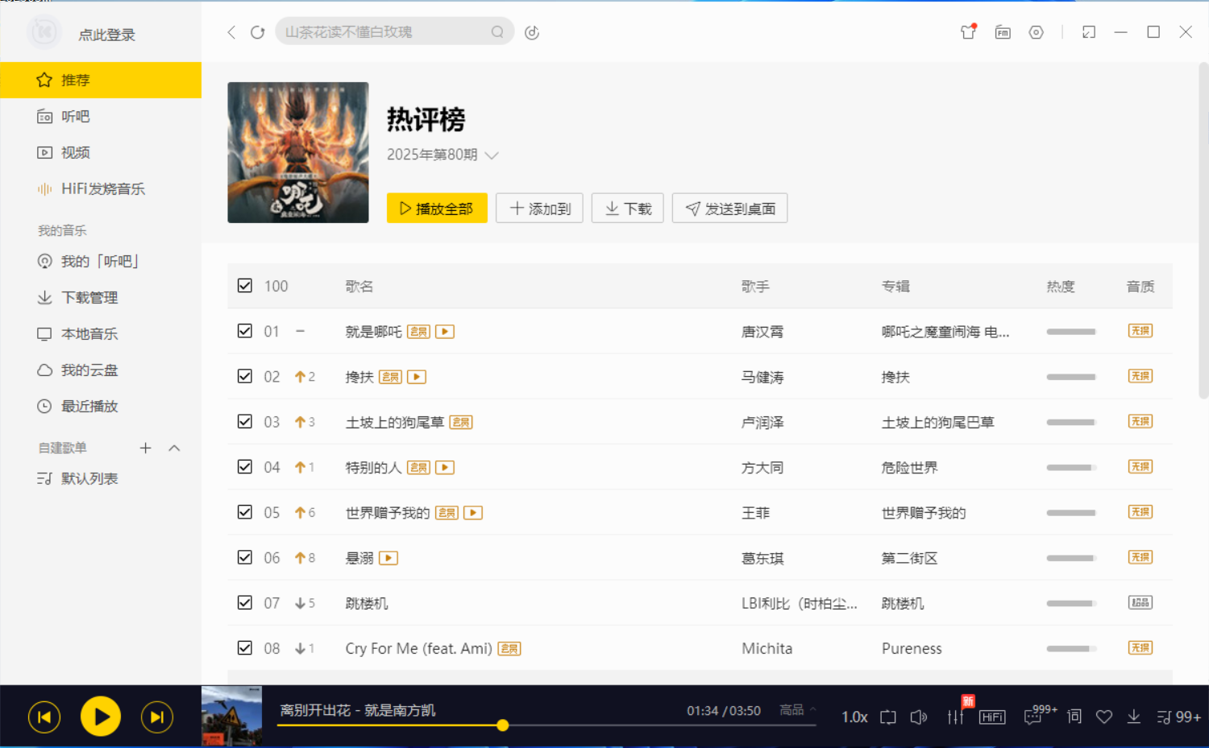
Task: Open the equalizer sound effects icon
Action: click(x=955, y=717)
